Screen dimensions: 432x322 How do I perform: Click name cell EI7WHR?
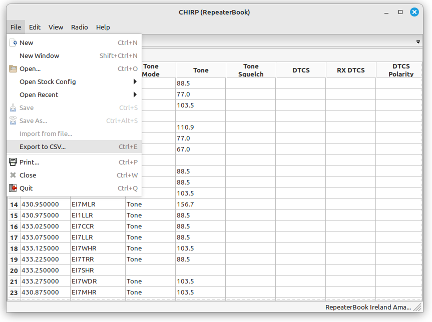[x=98, y=248]
